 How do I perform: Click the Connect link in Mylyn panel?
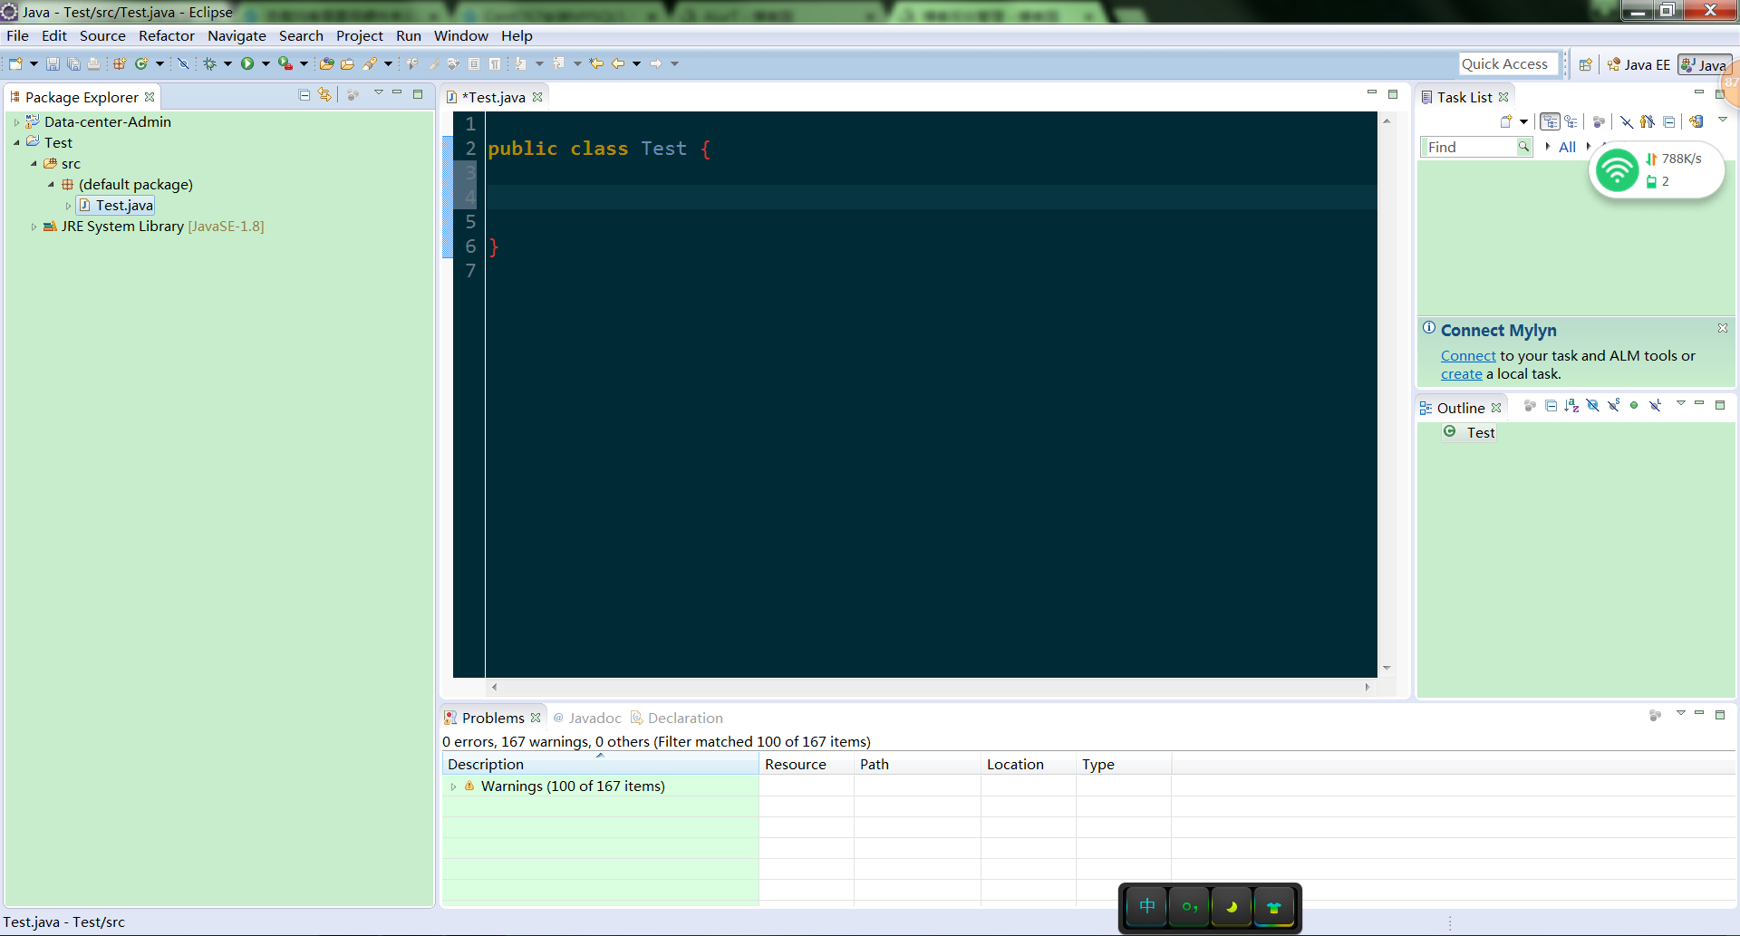1467,356
